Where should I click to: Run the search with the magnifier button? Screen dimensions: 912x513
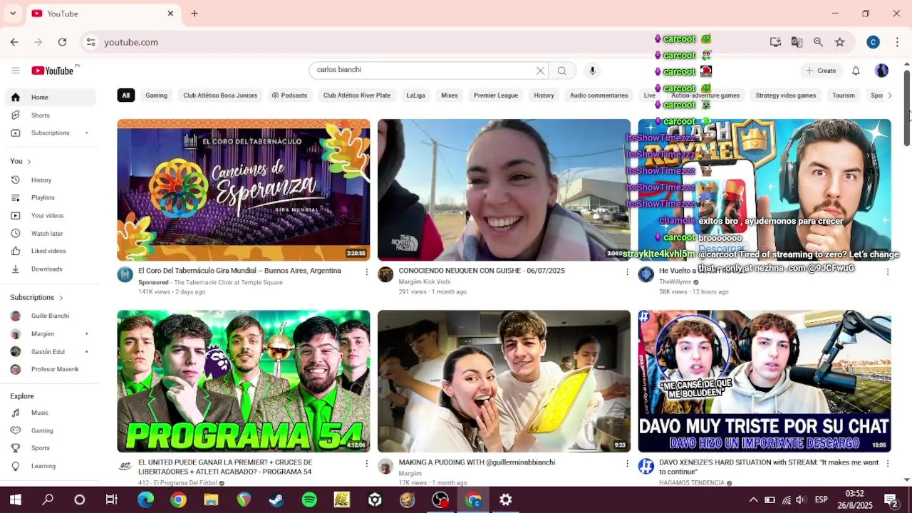pyautogui.click(x=562, y=71)
